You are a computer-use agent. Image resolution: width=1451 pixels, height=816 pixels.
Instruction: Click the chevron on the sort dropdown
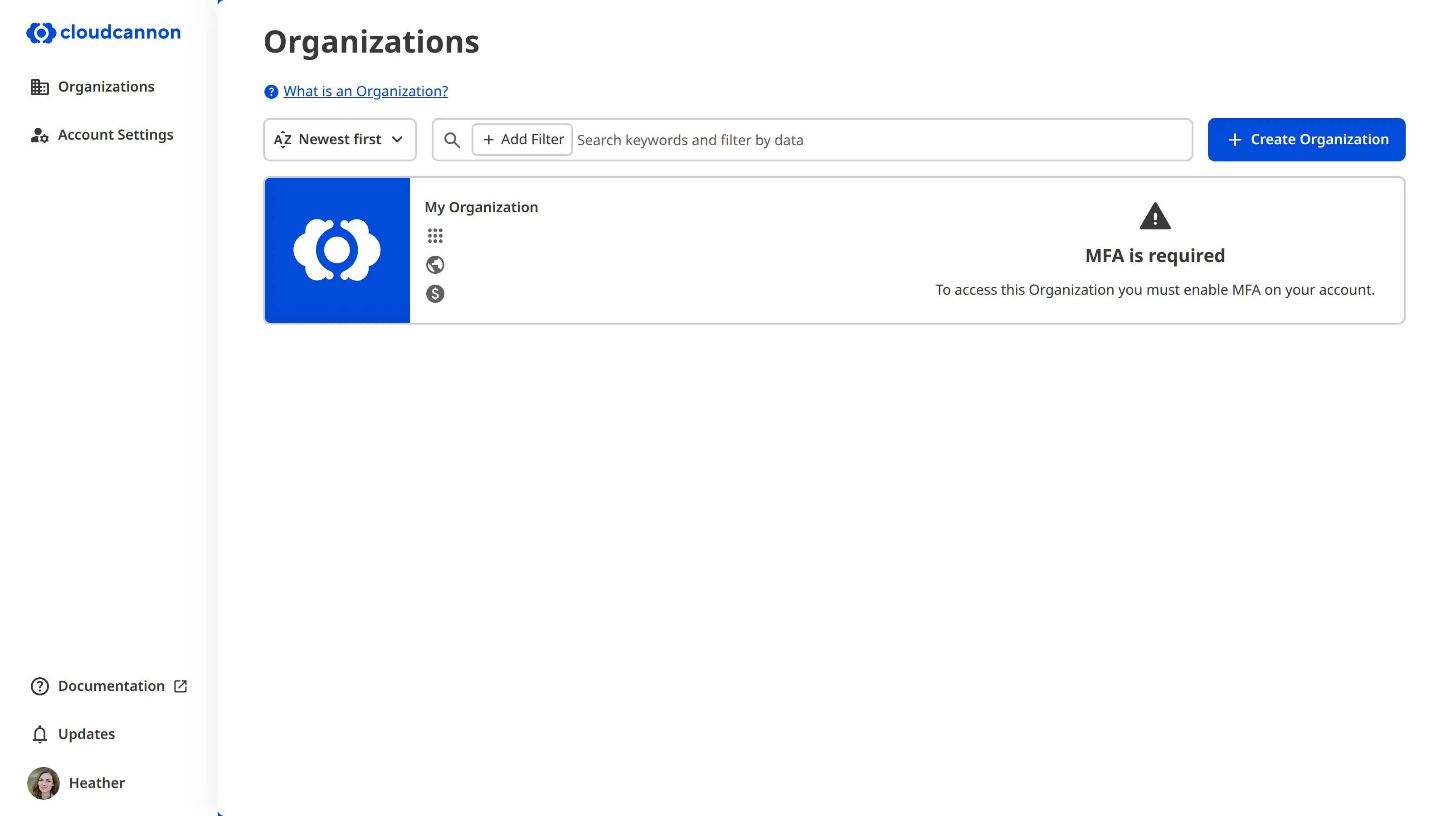[x=397, y=140]
